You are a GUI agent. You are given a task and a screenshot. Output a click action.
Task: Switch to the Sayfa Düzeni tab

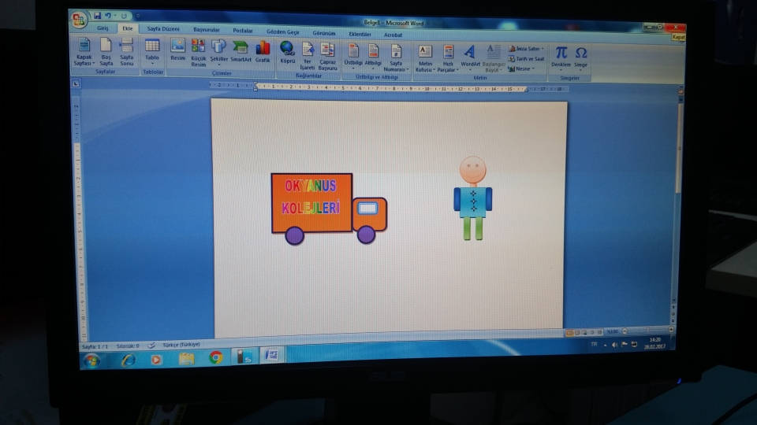click(x=162, y=29)
